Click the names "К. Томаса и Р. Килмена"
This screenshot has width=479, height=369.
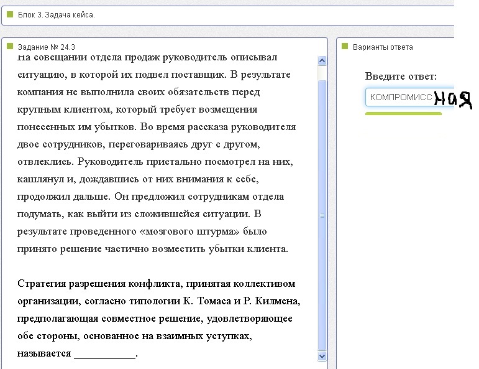pyautogui.click(x=240, y=301)
